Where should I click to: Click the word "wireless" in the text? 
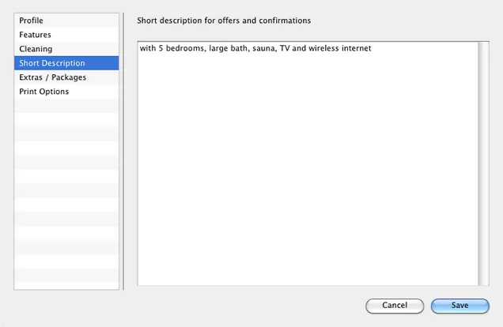coord(323,48)
